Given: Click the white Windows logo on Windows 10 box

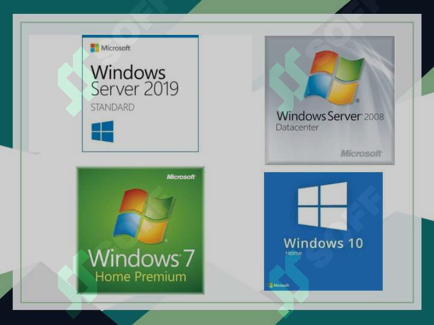Looking at the screenshot, I should coord(322,206).
